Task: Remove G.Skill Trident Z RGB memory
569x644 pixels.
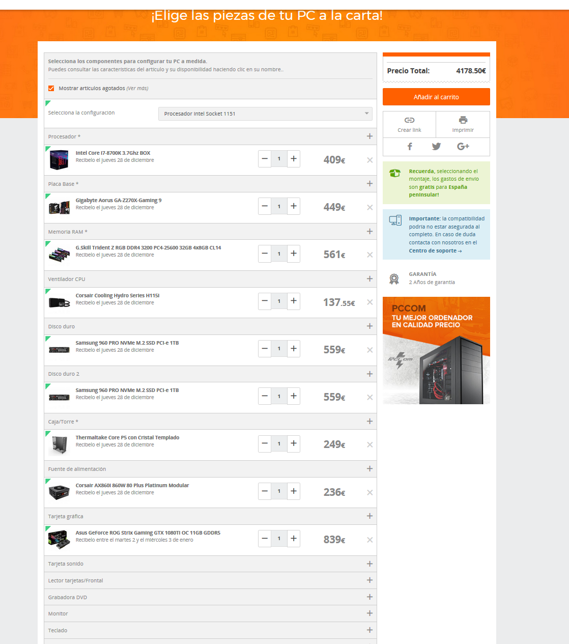Action: 370,255
